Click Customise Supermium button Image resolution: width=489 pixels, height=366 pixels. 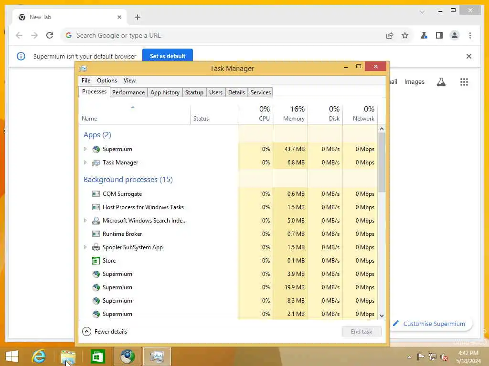[431, 324]
